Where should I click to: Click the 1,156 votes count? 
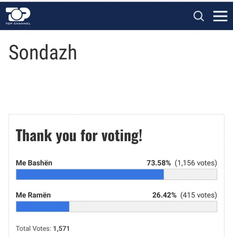(196, 163)
